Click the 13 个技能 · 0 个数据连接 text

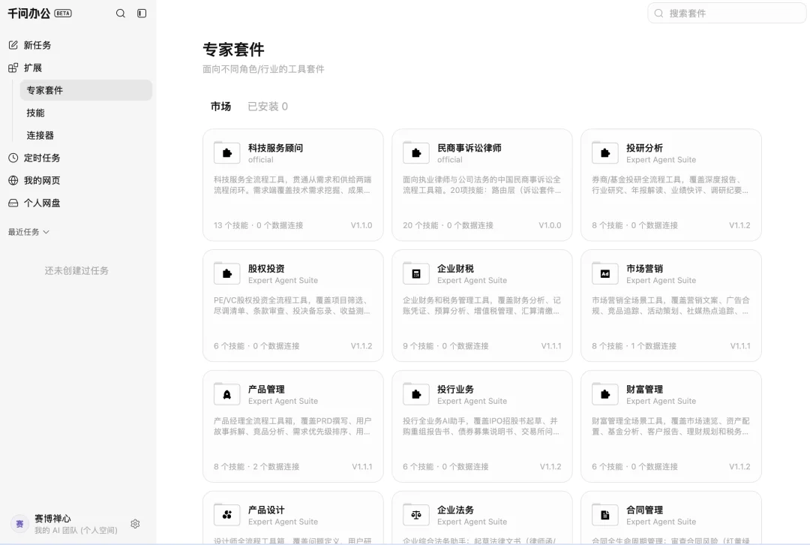[x=258, y=225]
